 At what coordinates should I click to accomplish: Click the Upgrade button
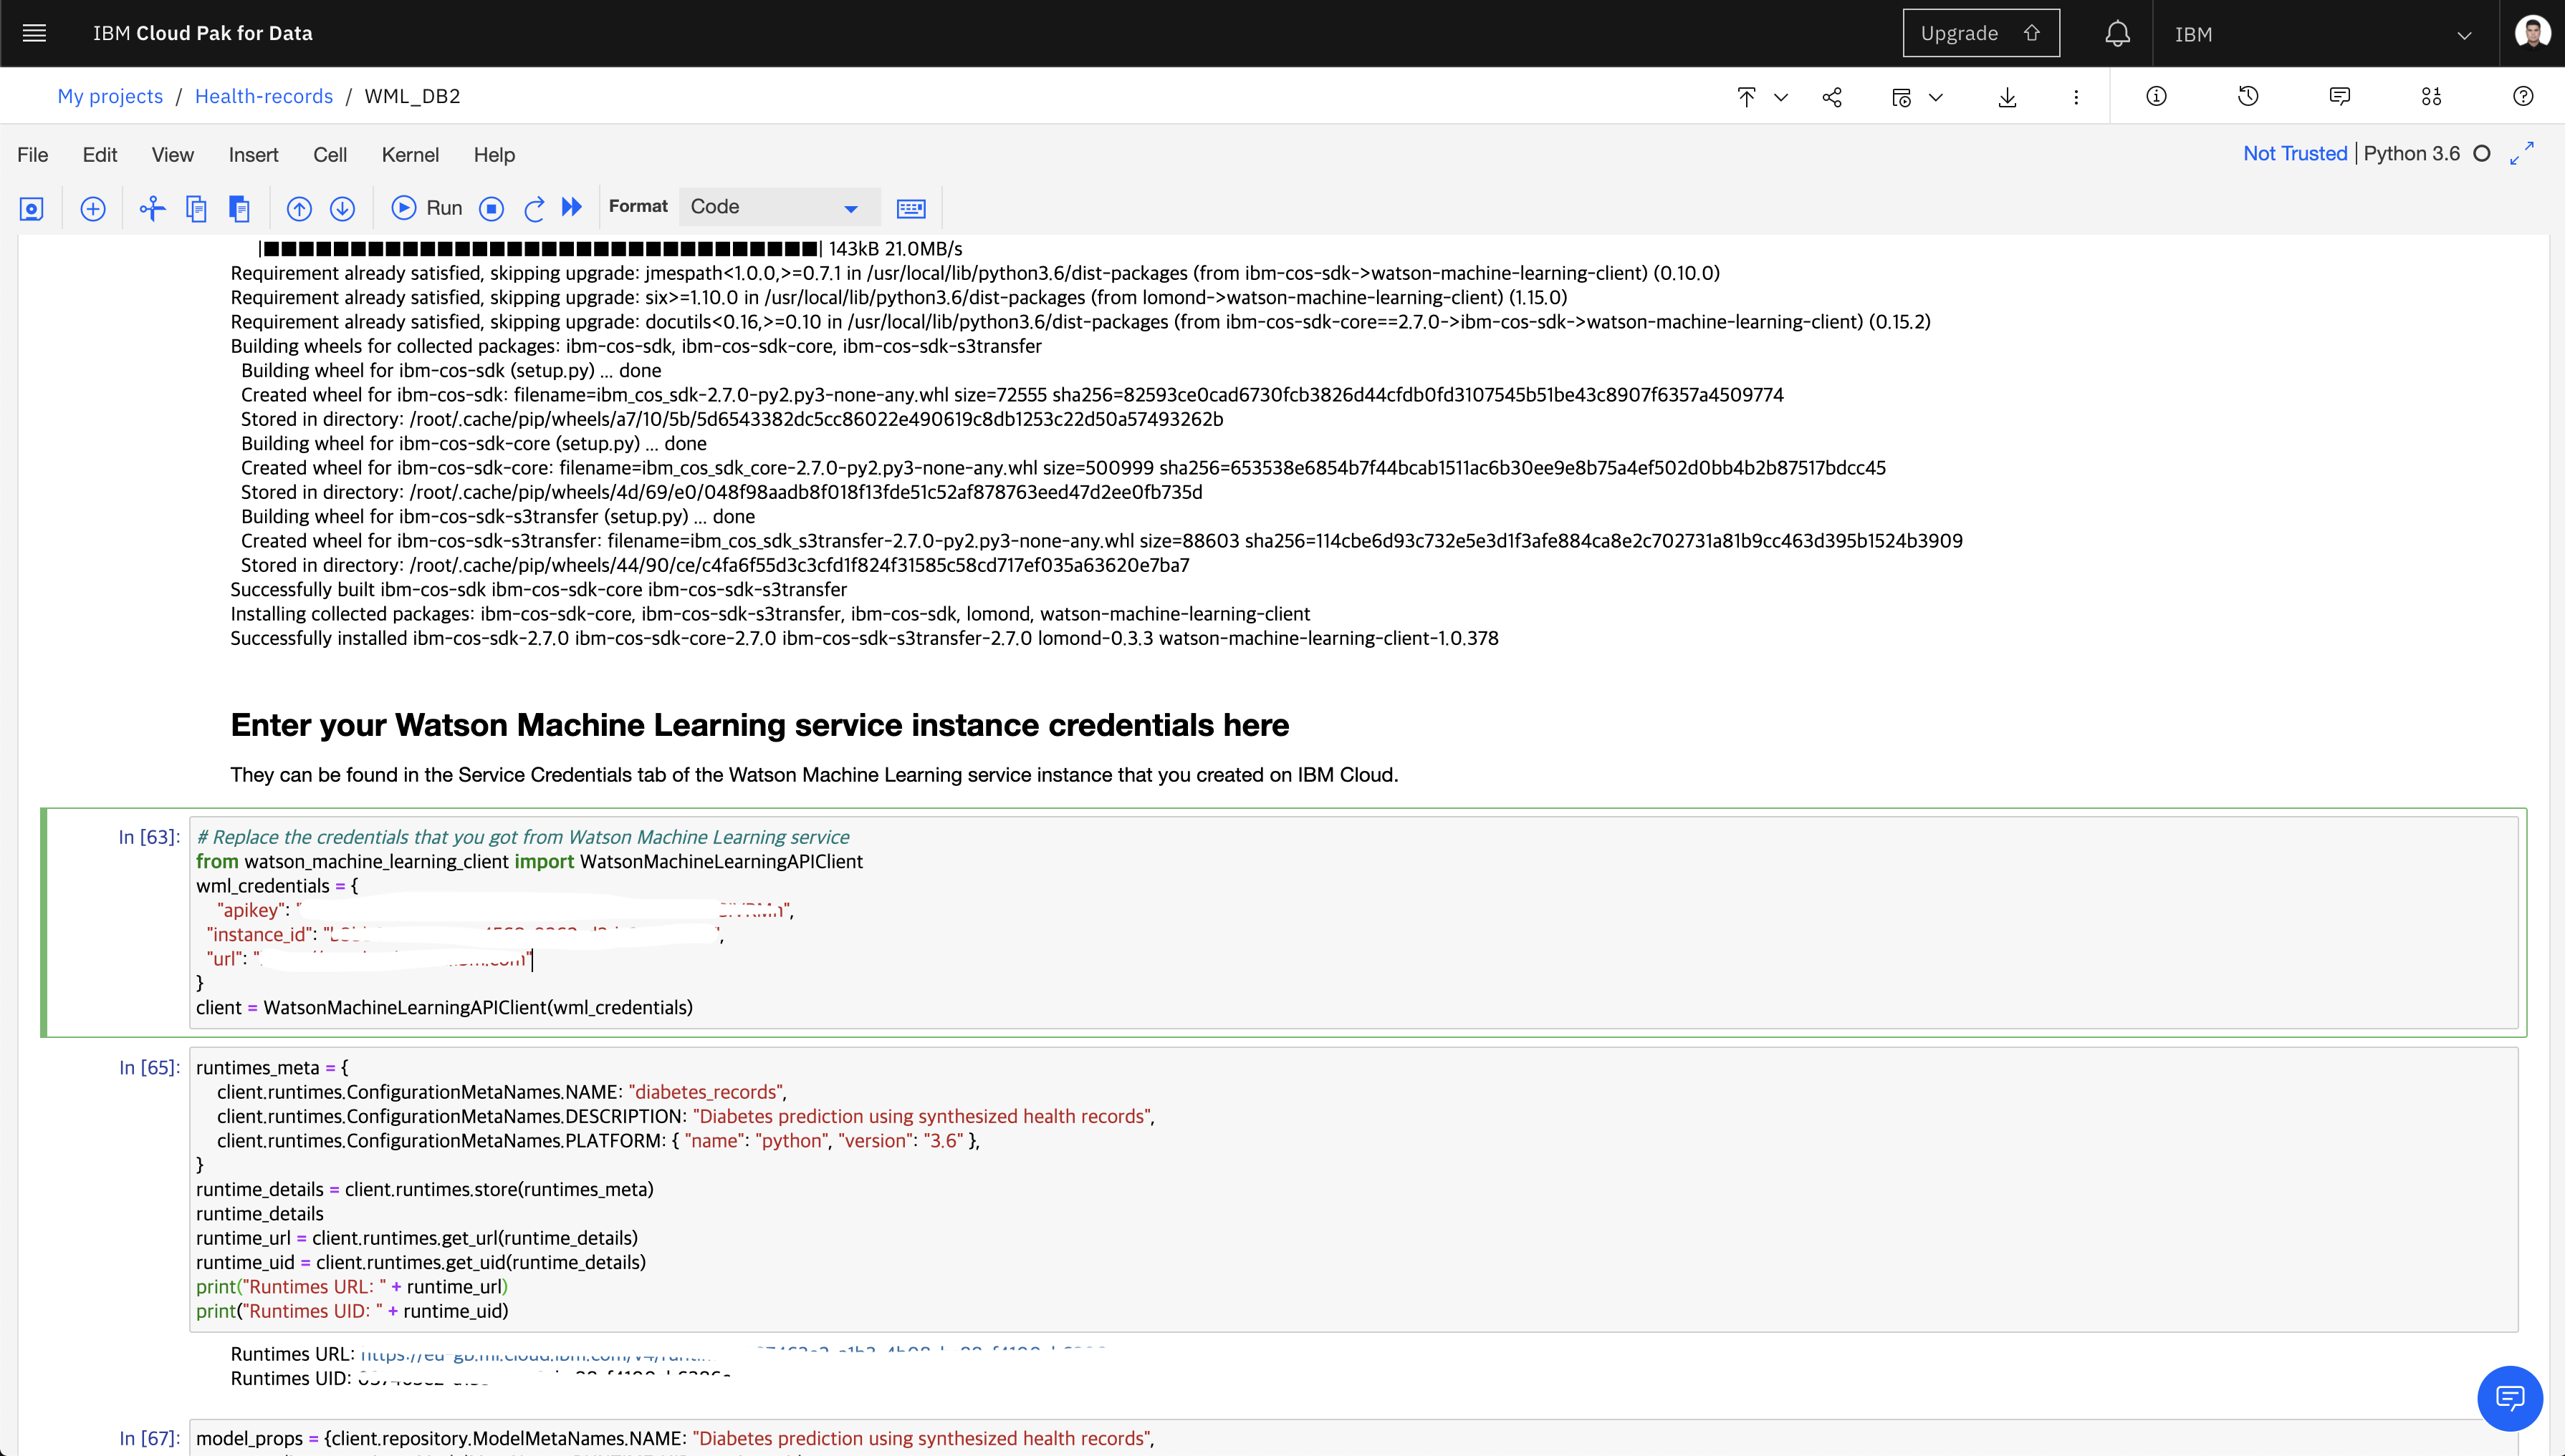(1980, 33)
